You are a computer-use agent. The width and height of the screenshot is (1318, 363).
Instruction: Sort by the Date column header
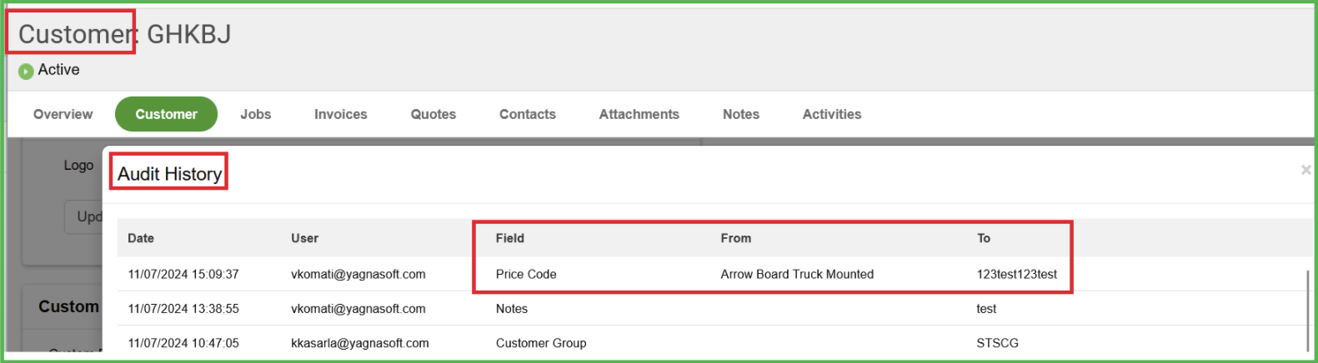click(x=141, y=238)
